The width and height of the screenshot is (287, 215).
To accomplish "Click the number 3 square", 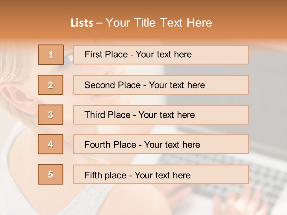I will pos(51,115).
